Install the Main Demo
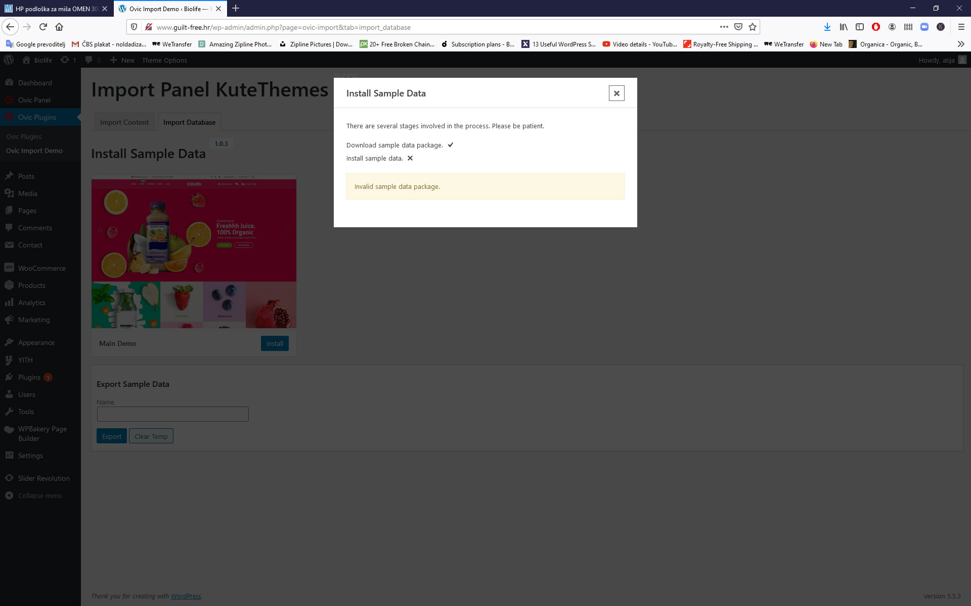 tap(275, 343)
